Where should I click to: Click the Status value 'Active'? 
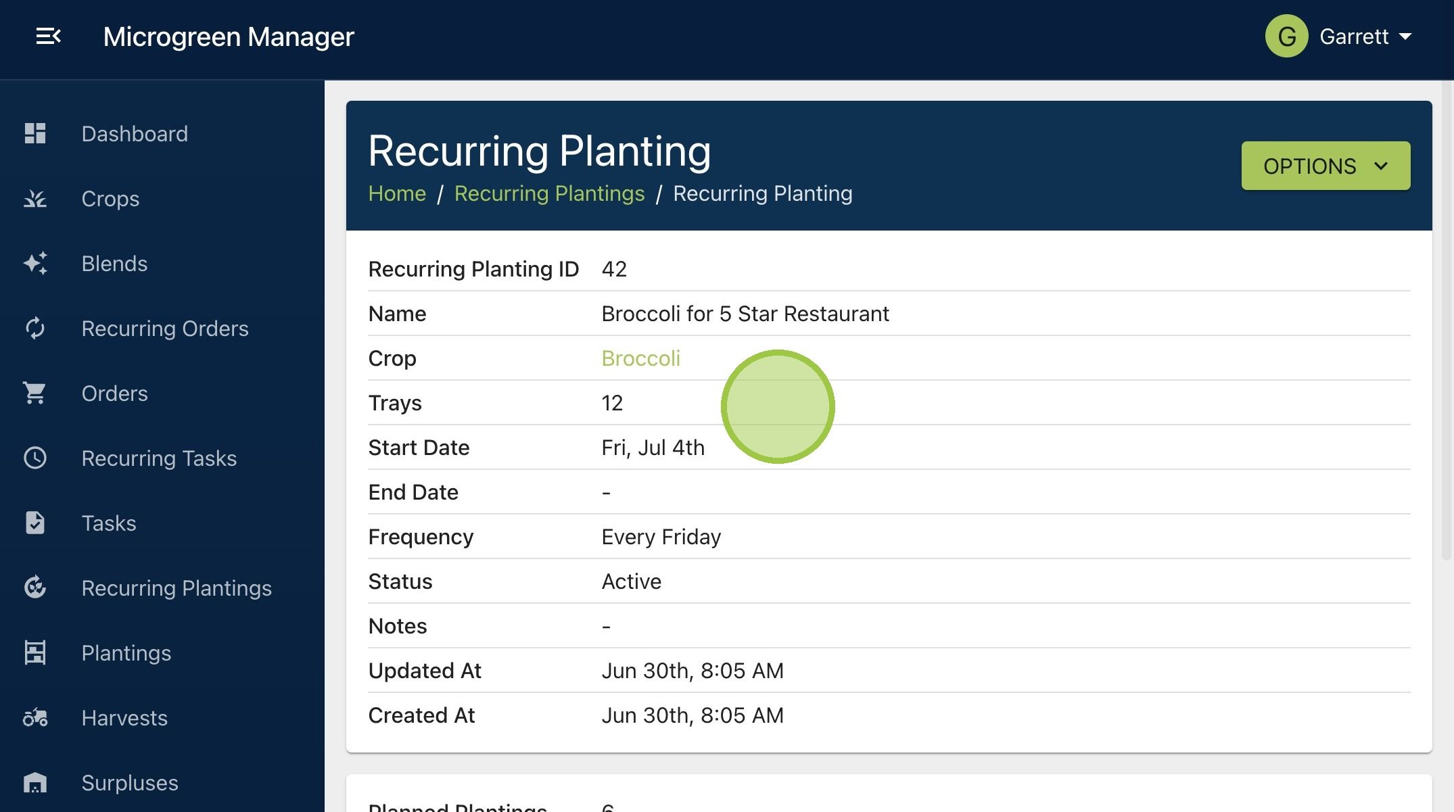(x=631, y=581)
